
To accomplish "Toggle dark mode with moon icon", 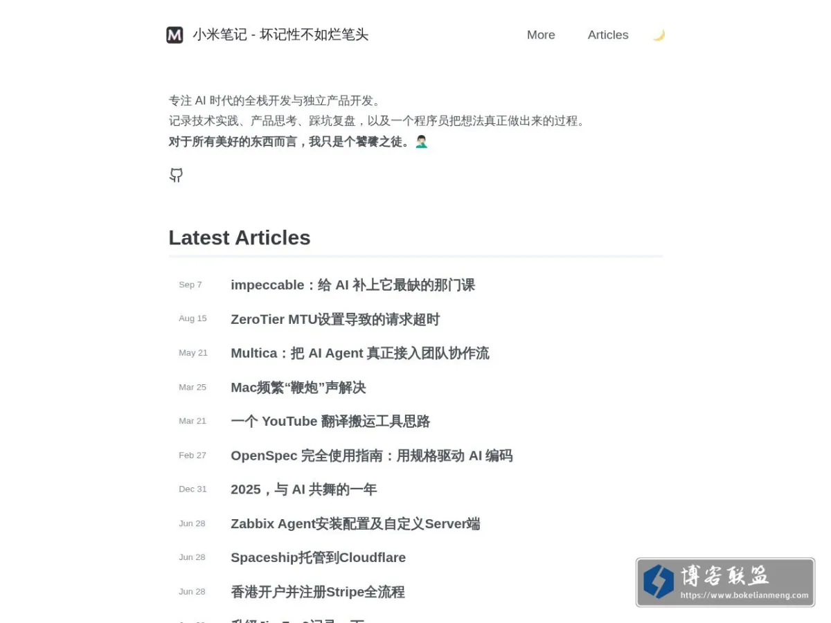I will click(x=659, y=35).
